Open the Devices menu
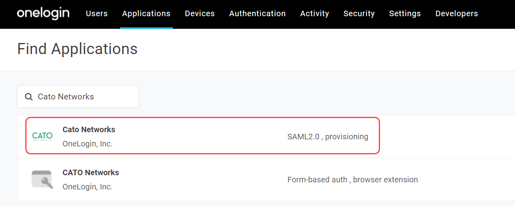 coord(200,13)
